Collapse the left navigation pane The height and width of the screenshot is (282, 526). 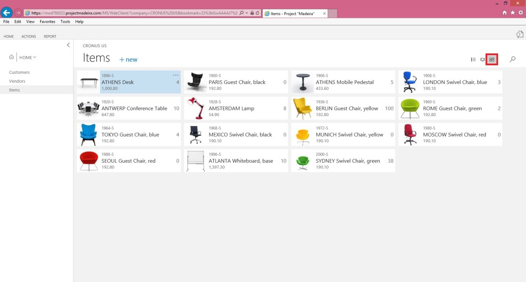pyautogui.click(x=68, y=45)
